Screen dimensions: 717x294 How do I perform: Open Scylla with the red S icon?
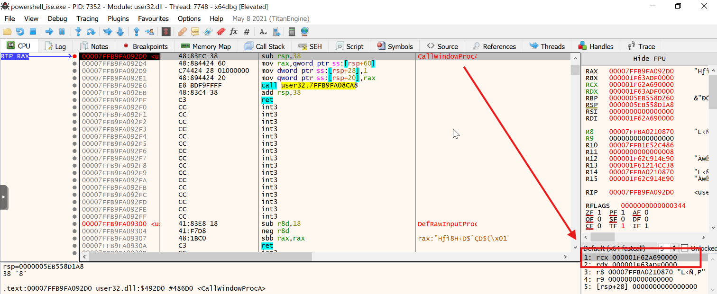[x=166, y=32]
